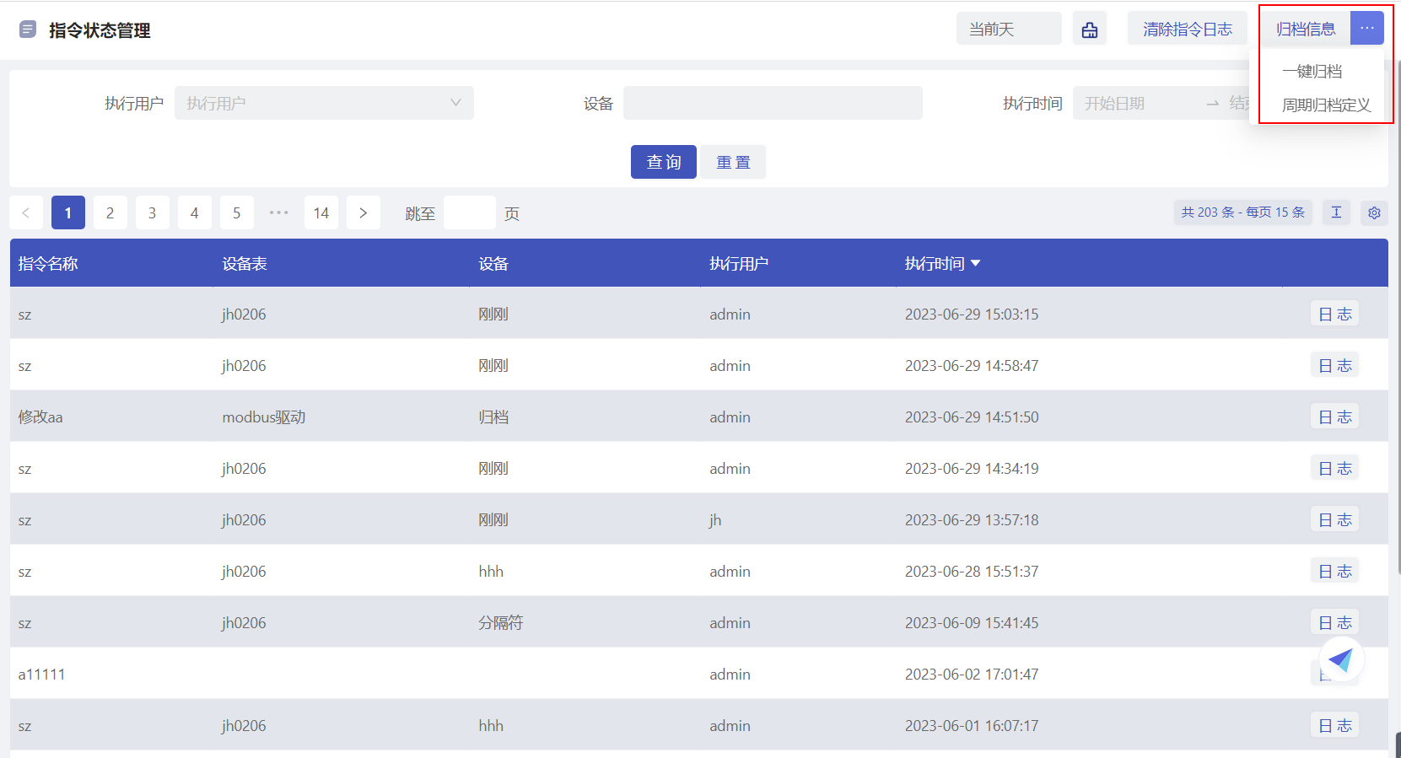Click timestamp 2023-06-02 17:01:47
The image size is (1401, 758).
coord(972,674)
